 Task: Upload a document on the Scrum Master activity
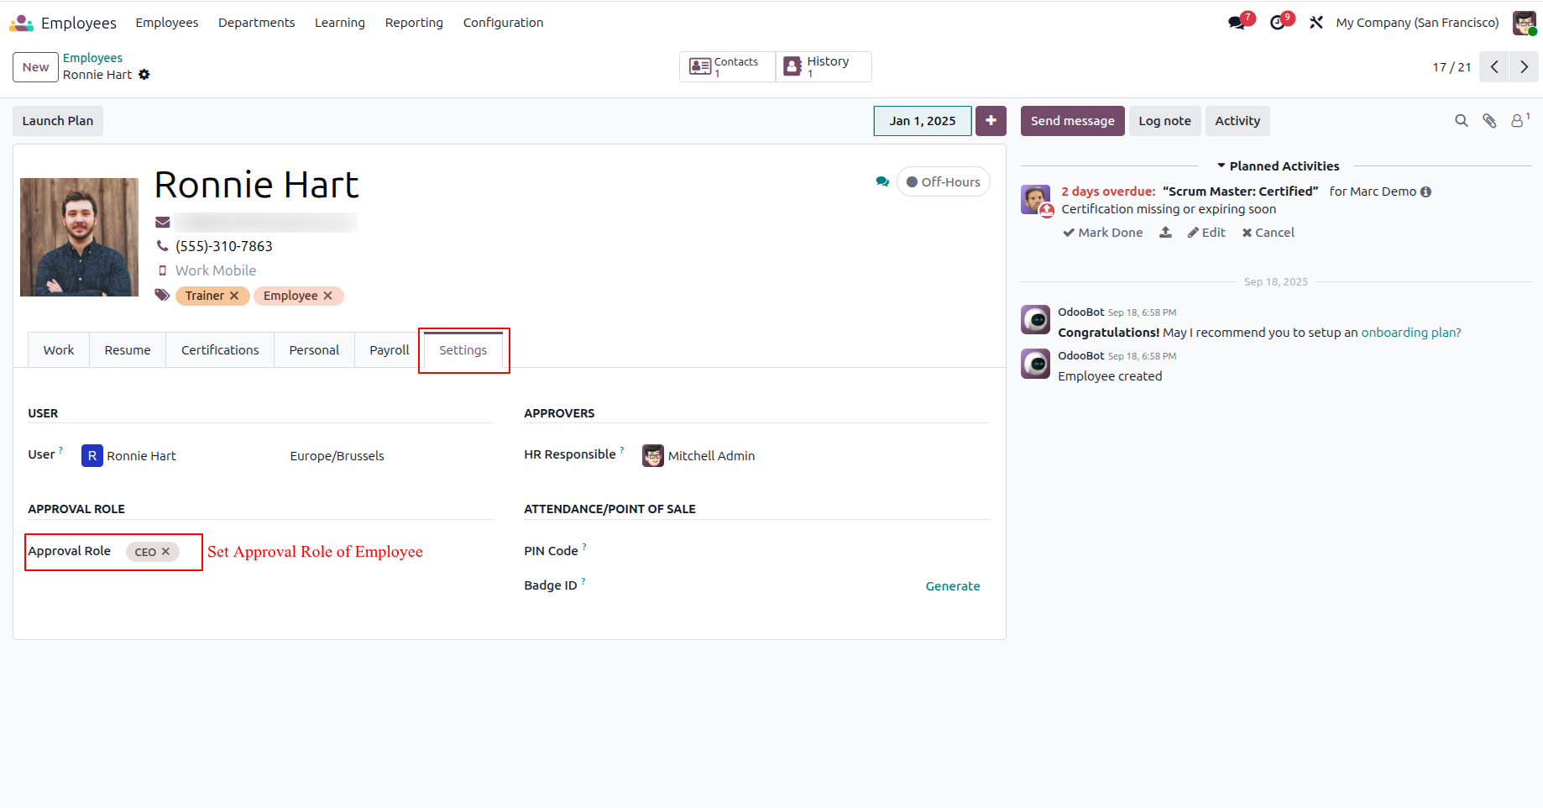(x=1166, y=232)
